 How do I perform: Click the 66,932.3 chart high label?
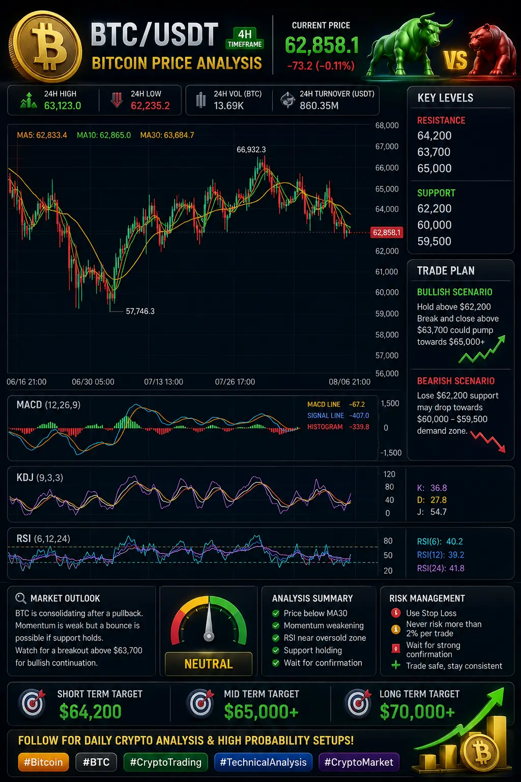[251, 149]
